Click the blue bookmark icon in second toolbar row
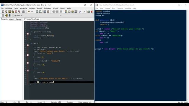Screen dimensions: 189x106 [x=9, y=15]
